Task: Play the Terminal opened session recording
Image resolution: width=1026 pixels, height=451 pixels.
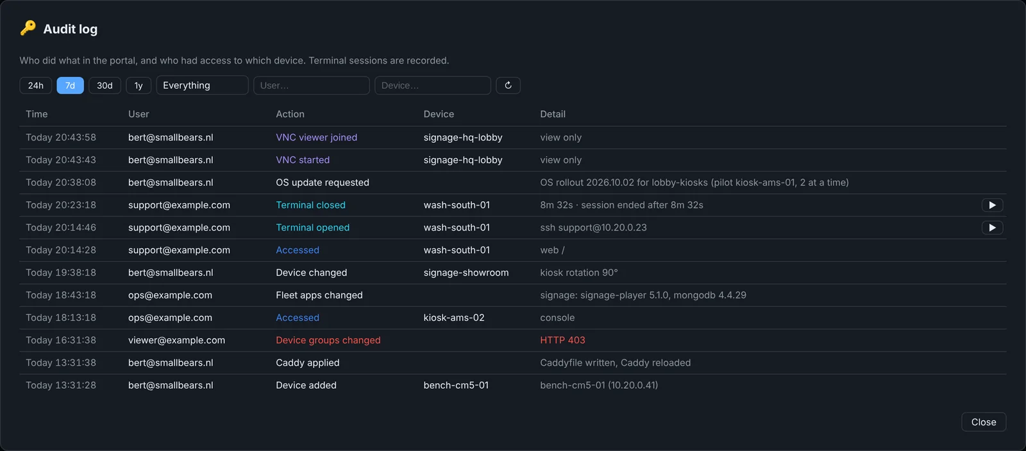Action: tap(992, 227)
